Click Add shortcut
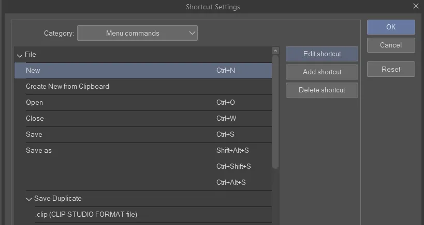The height and width of the screenshot is (225, 424). click(x=321, y=72)
